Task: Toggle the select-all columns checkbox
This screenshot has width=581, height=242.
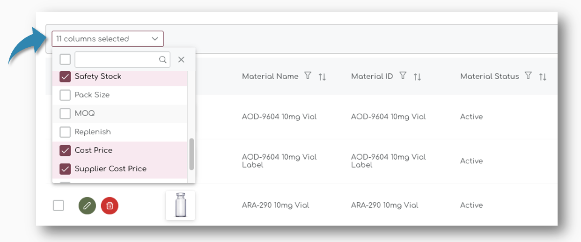Action: [x=65, y=59]
